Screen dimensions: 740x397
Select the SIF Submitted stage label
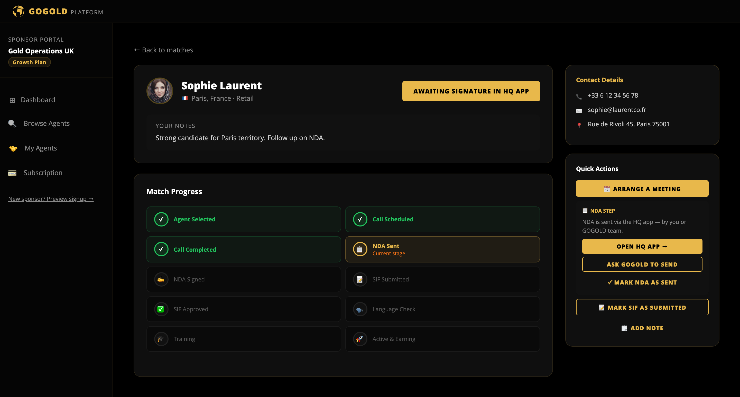390,279
